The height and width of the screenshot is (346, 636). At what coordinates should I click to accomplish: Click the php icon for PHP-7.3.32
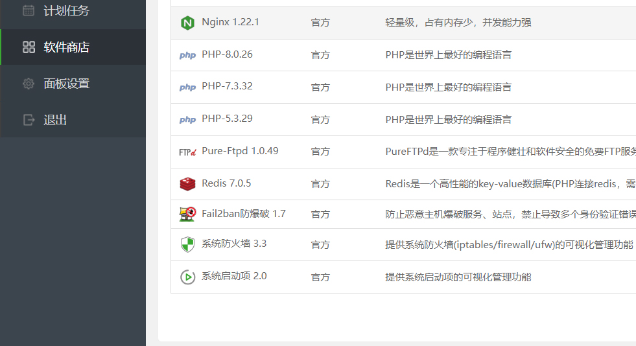[187, 87]
